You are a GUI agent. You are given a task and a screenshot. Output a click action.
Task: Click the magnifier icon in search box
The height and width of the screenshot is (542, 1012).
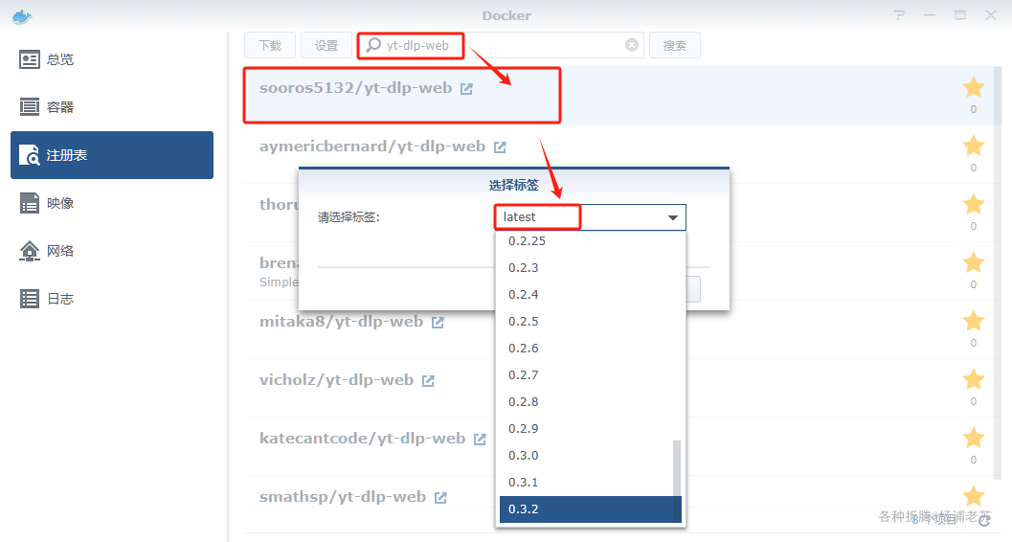tap(373, 45)
